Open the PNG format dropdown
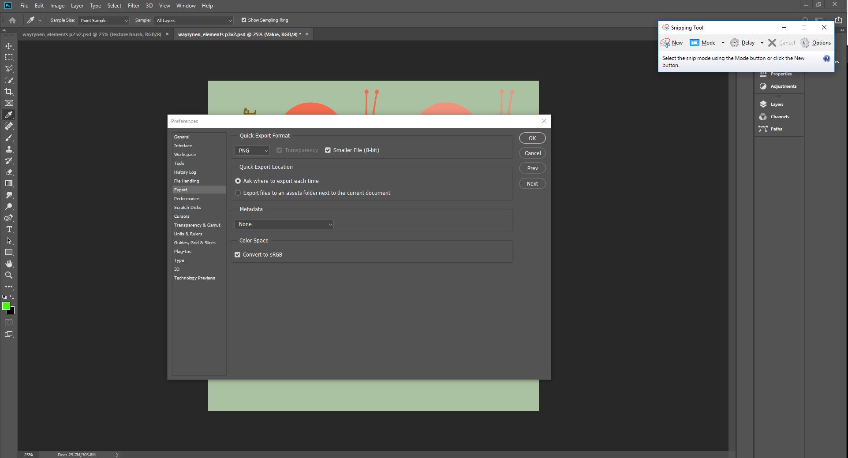The image size is (848, 458). click(252, 151)
